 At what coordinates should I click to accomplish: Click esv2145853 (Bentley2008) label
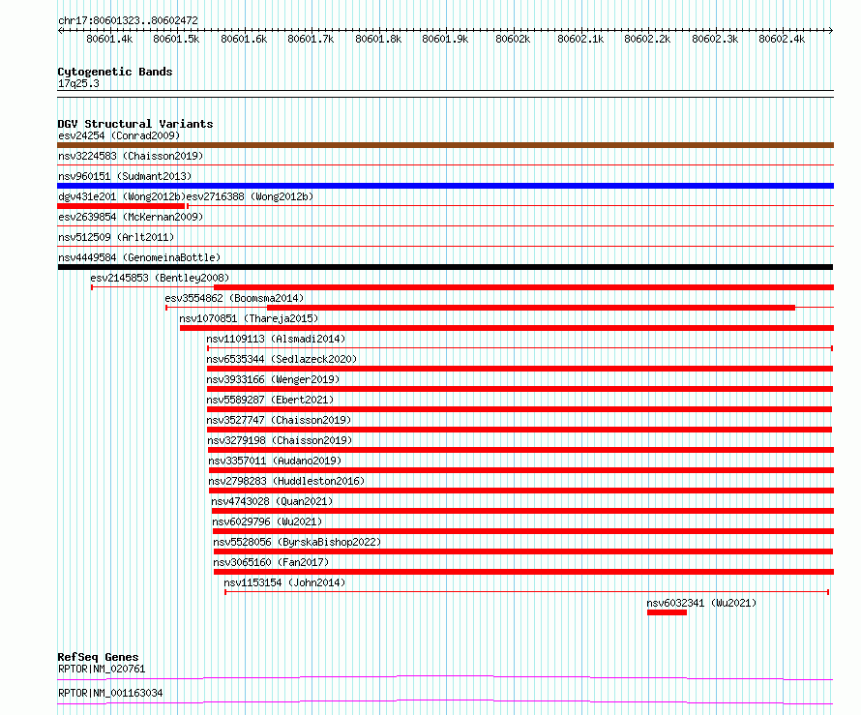160,278
